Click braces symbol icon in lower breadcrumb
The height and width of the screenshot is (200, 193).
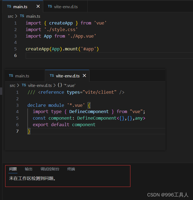click(60, 85)
